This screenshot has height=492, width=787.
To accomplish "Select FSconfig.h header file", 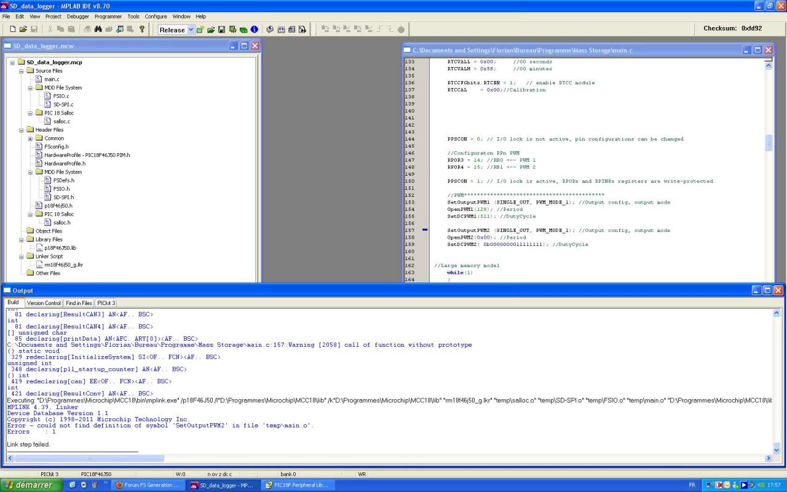I will coord(57,147).
